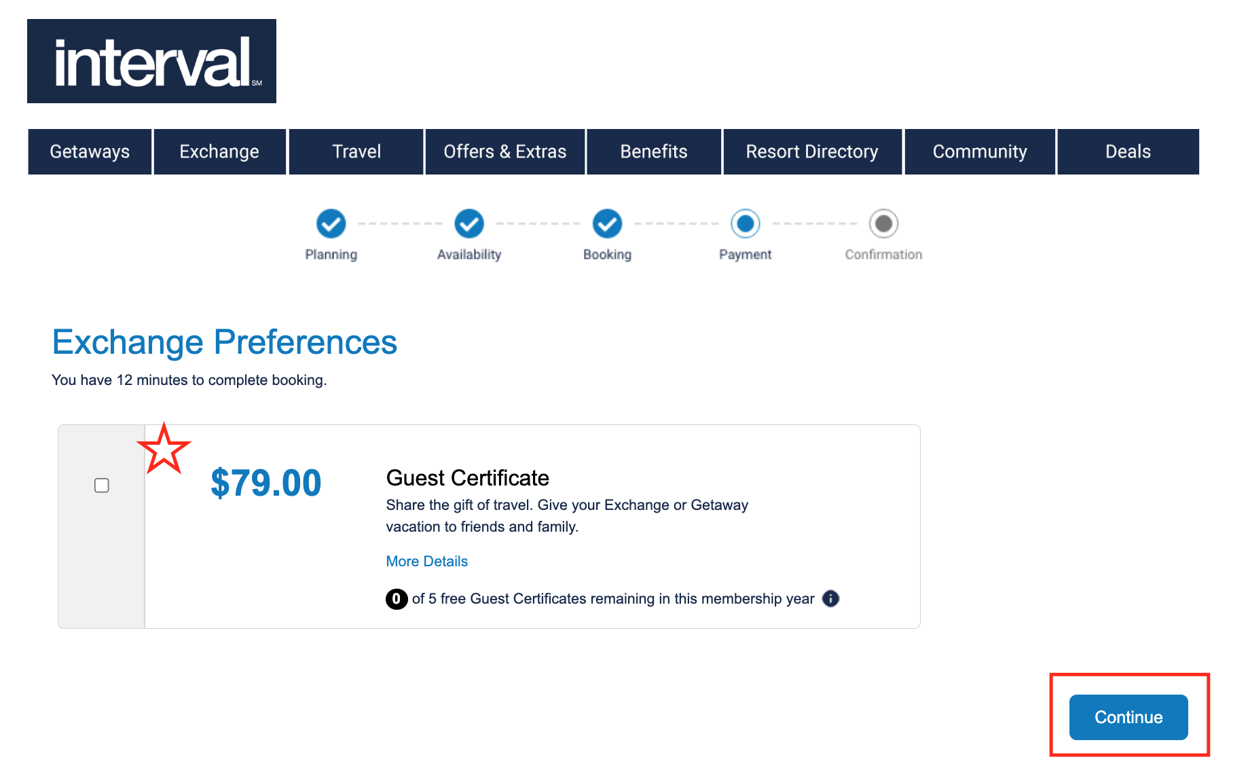Click the Availability step checkmark icon
This screenshot has width=1248, height=770.
[x=469, y=223]
